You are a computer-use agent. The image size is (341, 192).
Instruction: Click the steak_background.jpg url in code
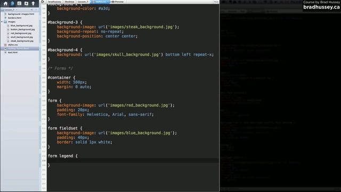139,27
